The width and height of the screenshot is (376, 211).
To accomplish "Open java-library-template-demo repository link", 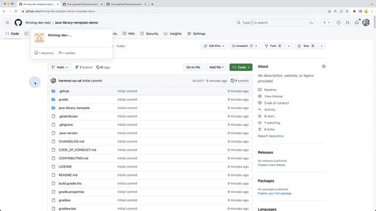I will (x=76, y=23).
